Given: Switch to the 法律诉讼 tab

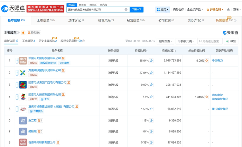Looking at the screenshot, I should pos(74,20).
